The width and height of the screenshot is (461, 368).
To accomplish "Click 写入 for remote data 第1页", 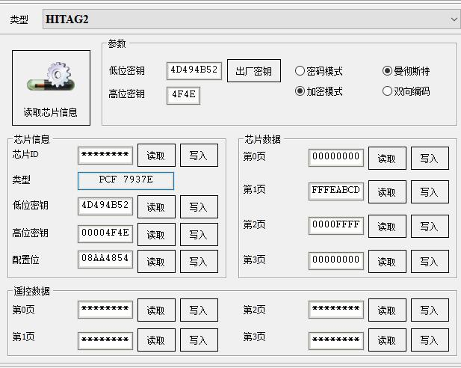I will (x=199, y=340).
